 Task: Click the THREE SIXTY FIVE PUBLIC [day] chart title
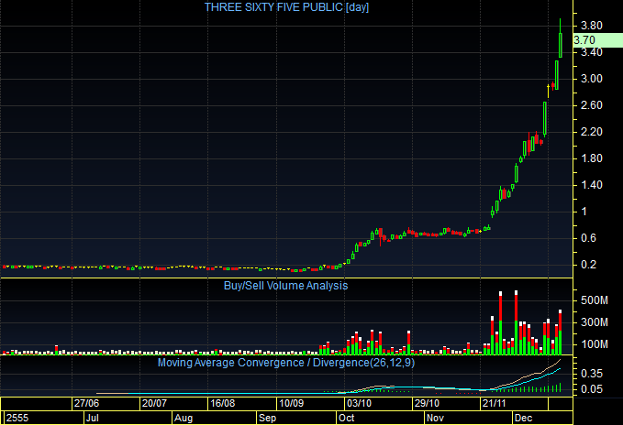pyautogui.click(x=286, y=7)
